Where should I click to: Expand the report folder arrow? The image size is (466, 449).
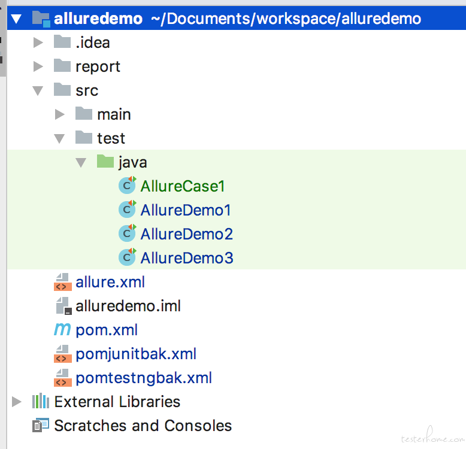[x=38, y=66]
